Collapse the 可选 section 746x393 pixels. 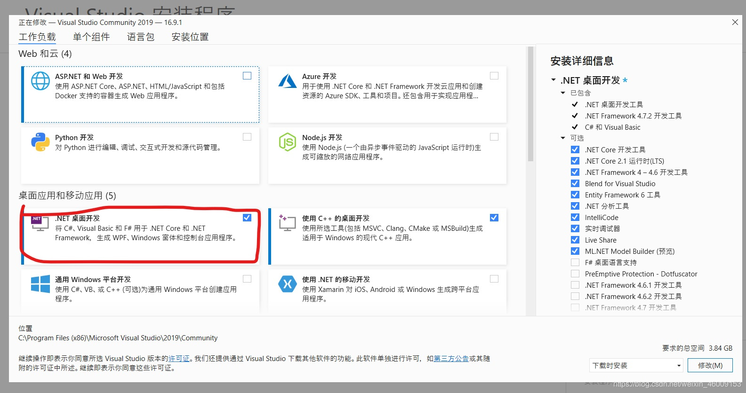(x=563, y=138)
